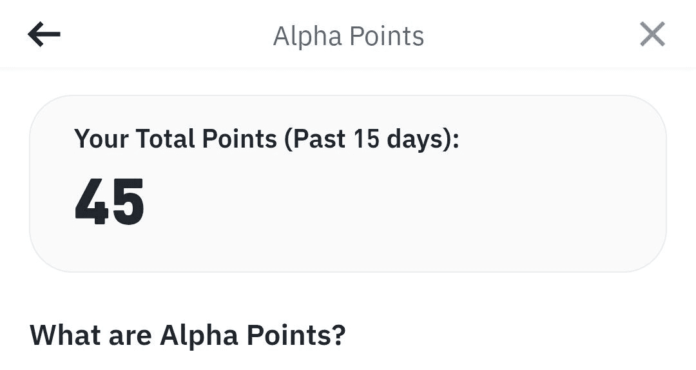Click the word Points in header title

[x=387, y=37]
